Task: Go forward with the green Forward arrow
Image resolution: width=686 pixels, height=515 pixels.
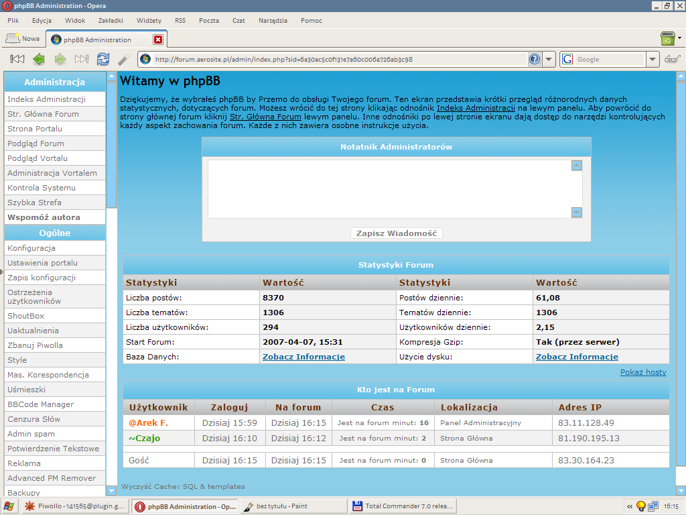Action: point(60,59)
